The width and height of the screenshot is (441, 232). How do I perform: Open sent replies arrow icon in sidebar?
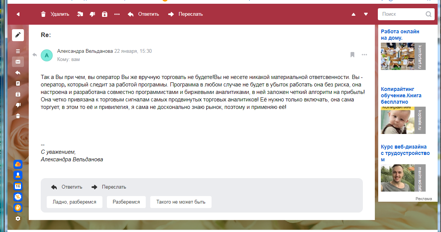[x=18, y=73]
